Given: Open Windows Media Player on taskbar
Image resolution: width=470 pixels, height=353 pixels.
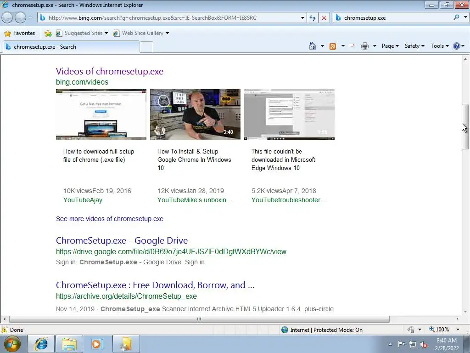Looking at the screenshot, I should [97, 344].
